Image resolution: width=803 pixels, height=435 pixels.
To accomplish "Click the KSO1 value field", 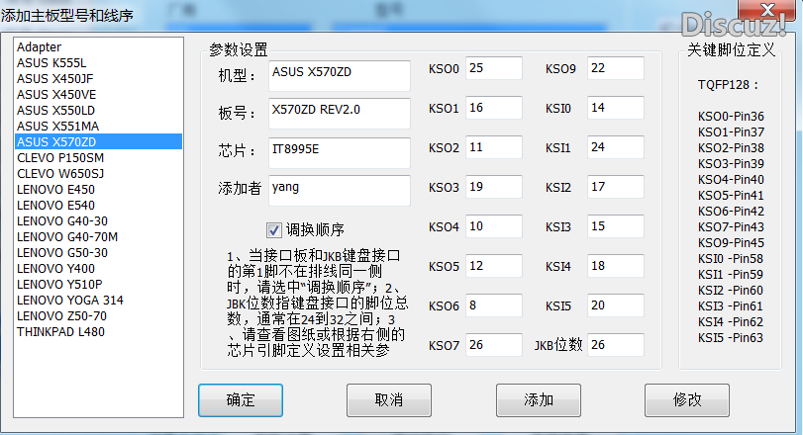I will 494,108.
